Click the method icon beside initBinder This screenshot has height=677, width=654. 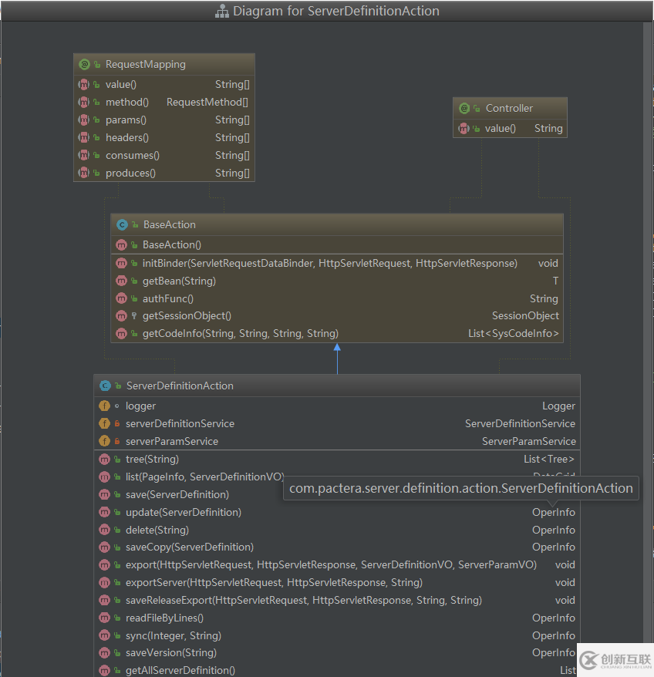click(x=122, y=264)
